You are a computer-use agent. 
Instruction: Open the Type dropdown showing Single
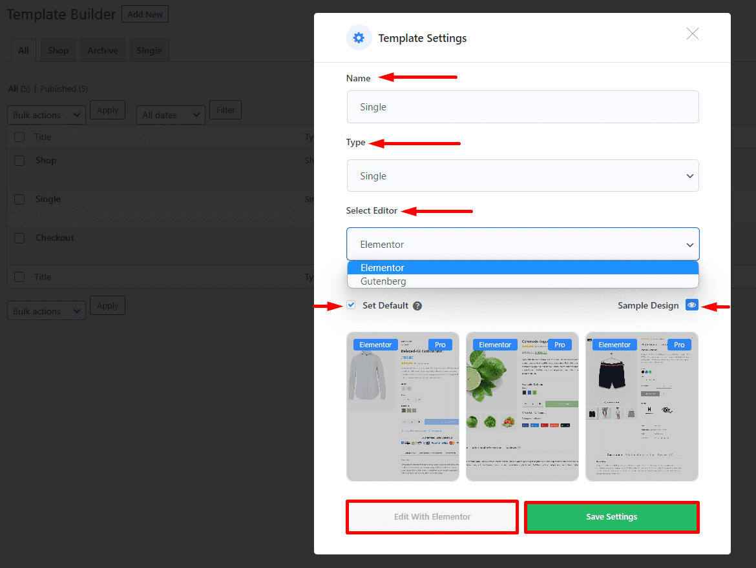tap(522, 176)
